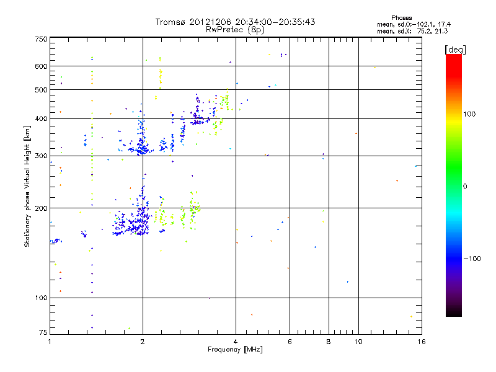Screen dimensions: 496x372
Task: Click the x-axis '16' frequency label
Action: pos(422,342)
